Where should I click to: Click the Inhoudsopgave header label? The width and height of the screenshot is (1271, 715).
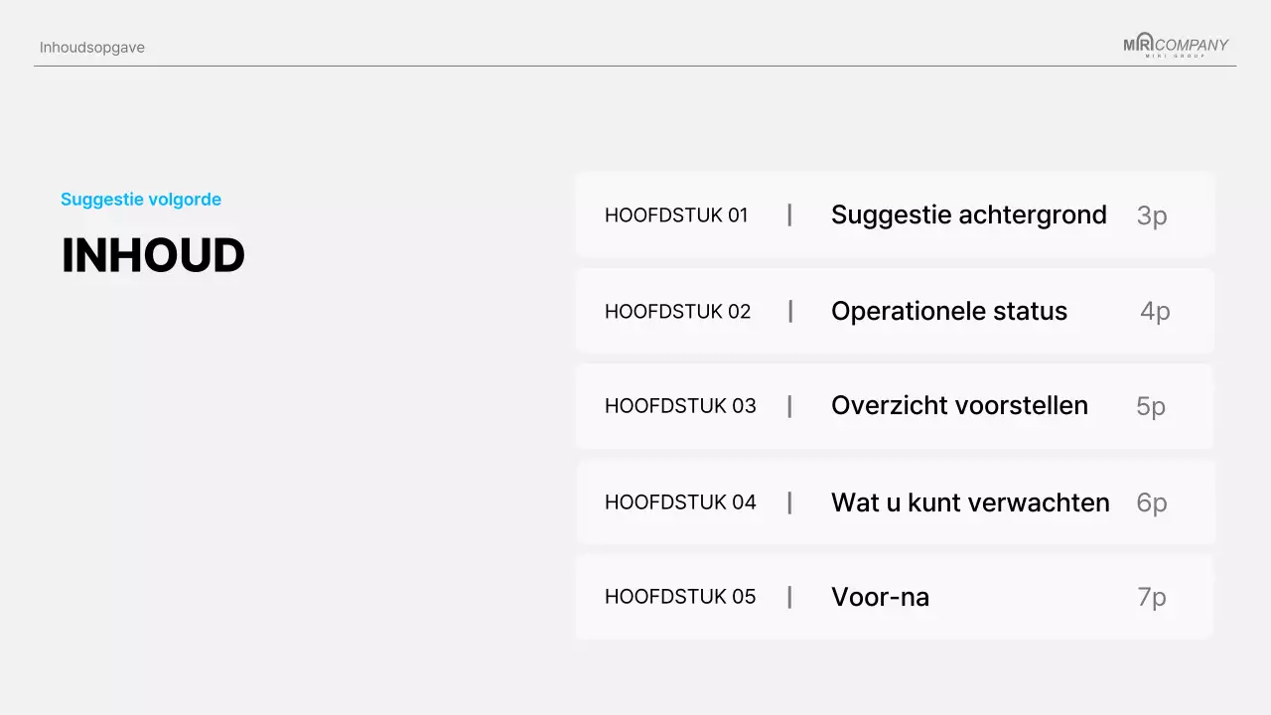click(92, 48)
